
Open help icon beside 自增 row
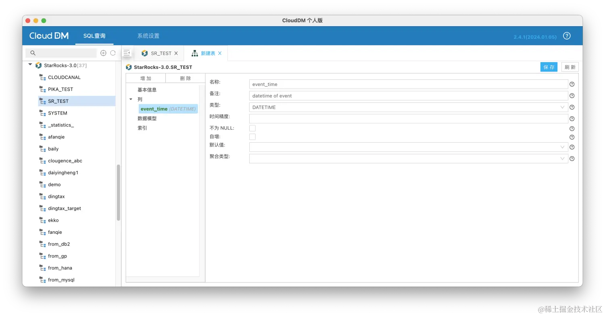(572, 137)
